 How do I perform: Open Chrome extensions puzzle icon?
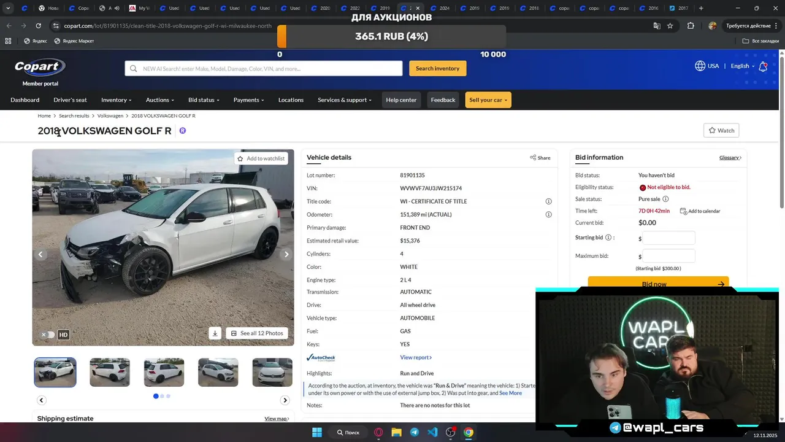(691, 26)
